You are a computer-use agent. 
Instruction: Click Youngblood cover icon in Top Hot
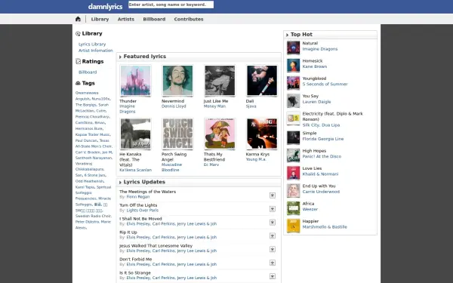[293, 83]
